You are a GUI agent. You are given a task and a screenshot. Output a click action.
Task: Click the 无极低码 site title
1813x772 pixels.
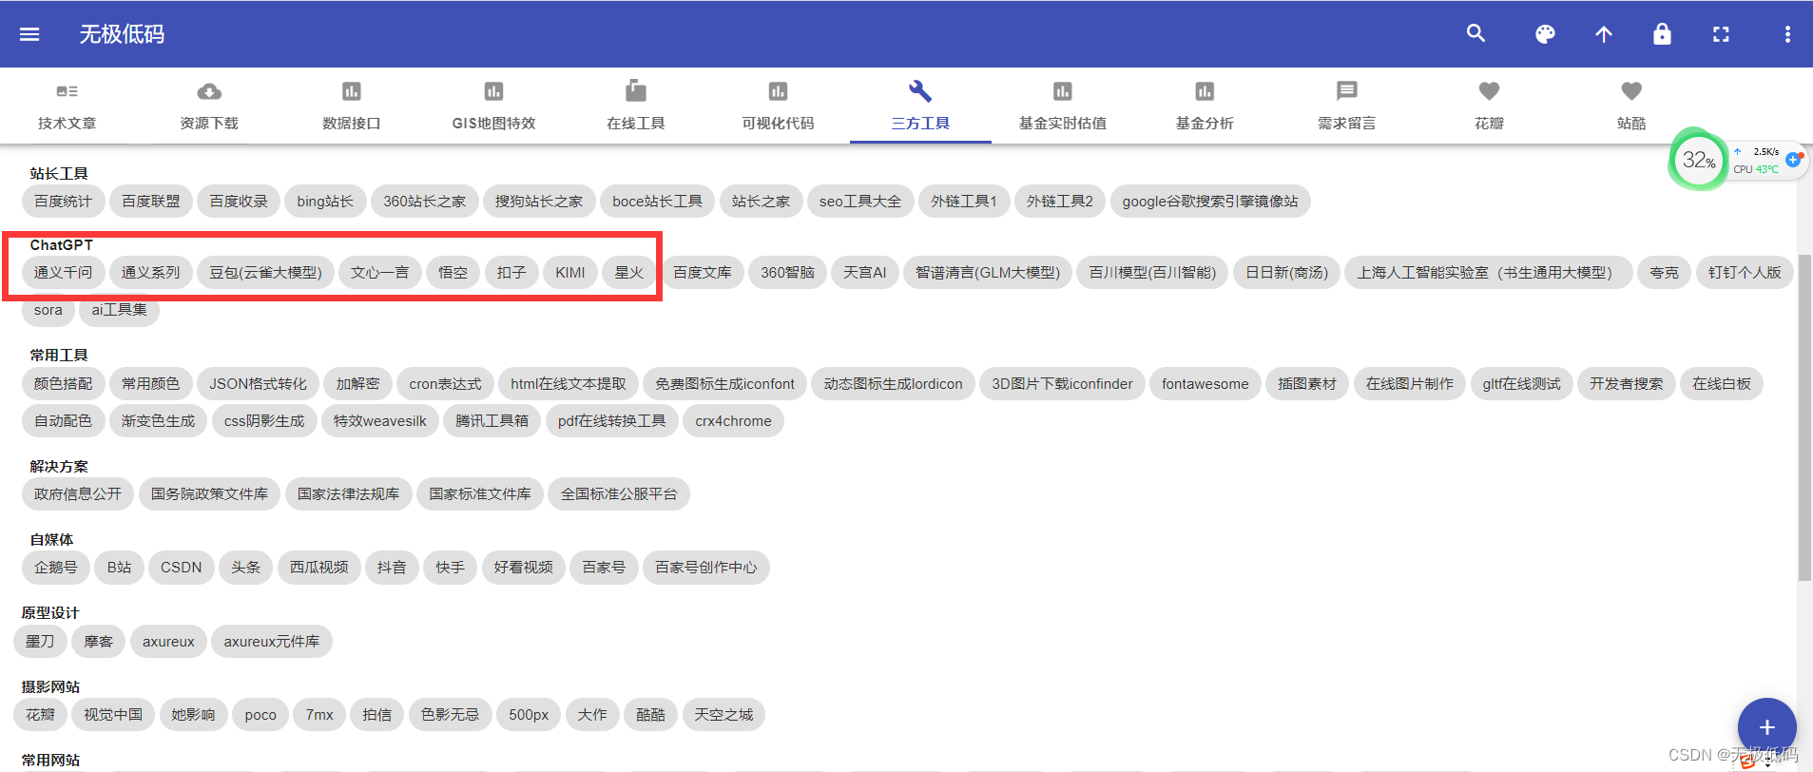(x=122, y=34)
